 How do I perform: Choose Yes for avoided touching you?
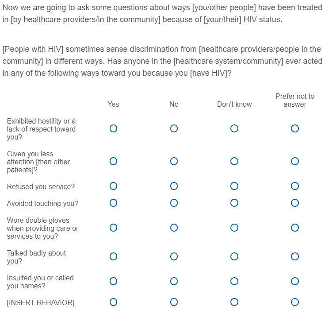[113, 203]
